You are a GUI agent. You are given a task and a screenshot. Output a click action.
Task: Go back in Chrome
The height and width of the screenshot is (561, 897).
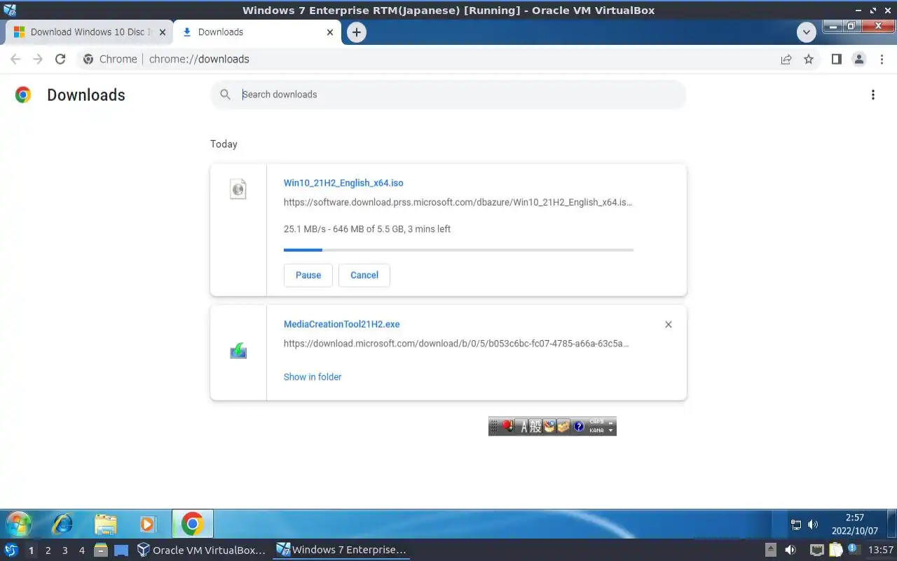(x=15, y=60)
